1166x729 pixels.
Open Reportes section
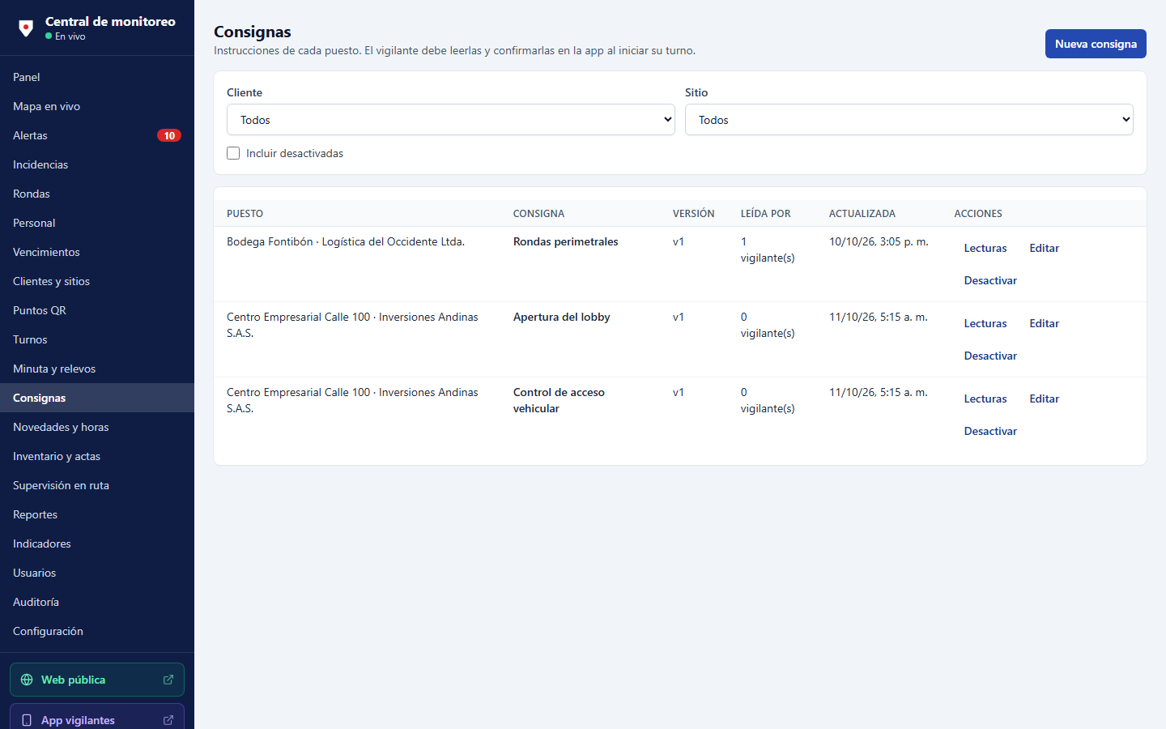pyautogui.click(x=97, y=514)
